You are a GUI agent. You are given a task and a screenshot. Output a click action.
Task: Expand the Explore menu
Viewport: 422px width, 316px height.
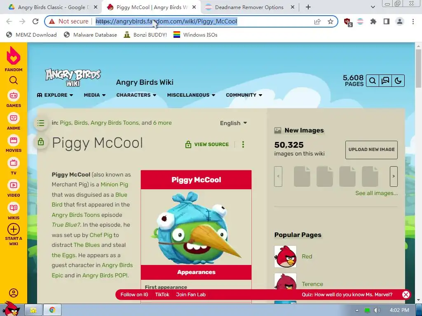[x=55, y=95]
